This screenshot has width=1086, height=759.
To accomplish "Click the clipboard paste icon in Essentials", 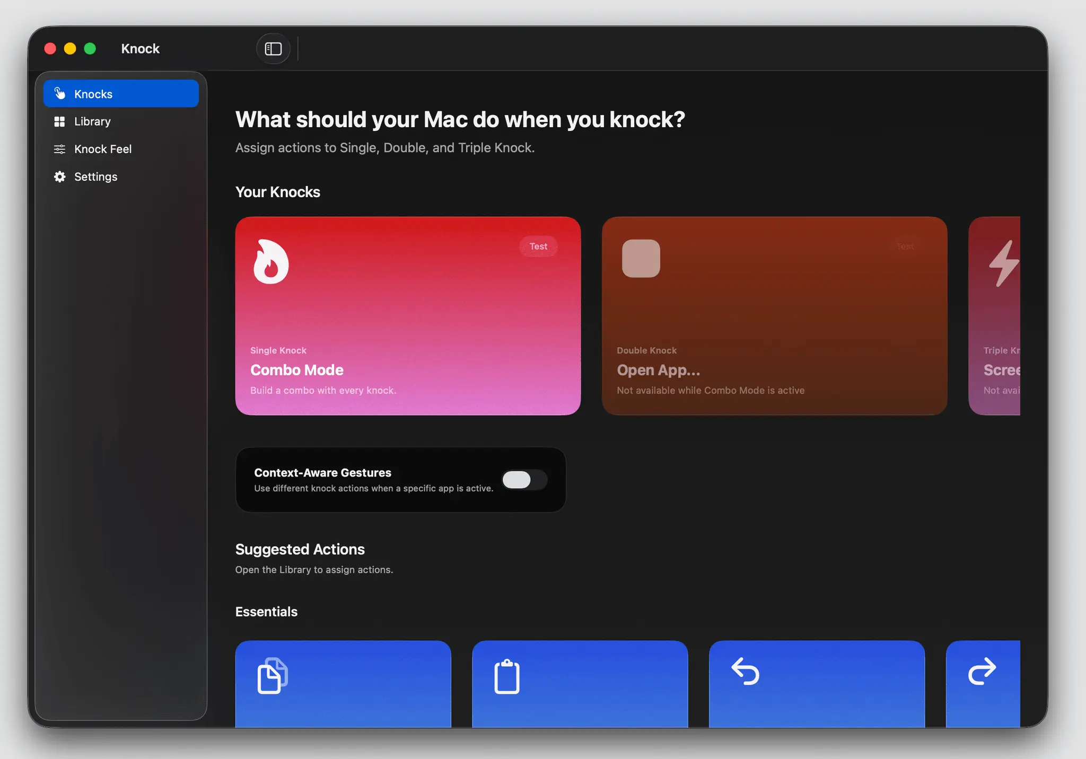I will pyautogui.click(x=507, y=676).
